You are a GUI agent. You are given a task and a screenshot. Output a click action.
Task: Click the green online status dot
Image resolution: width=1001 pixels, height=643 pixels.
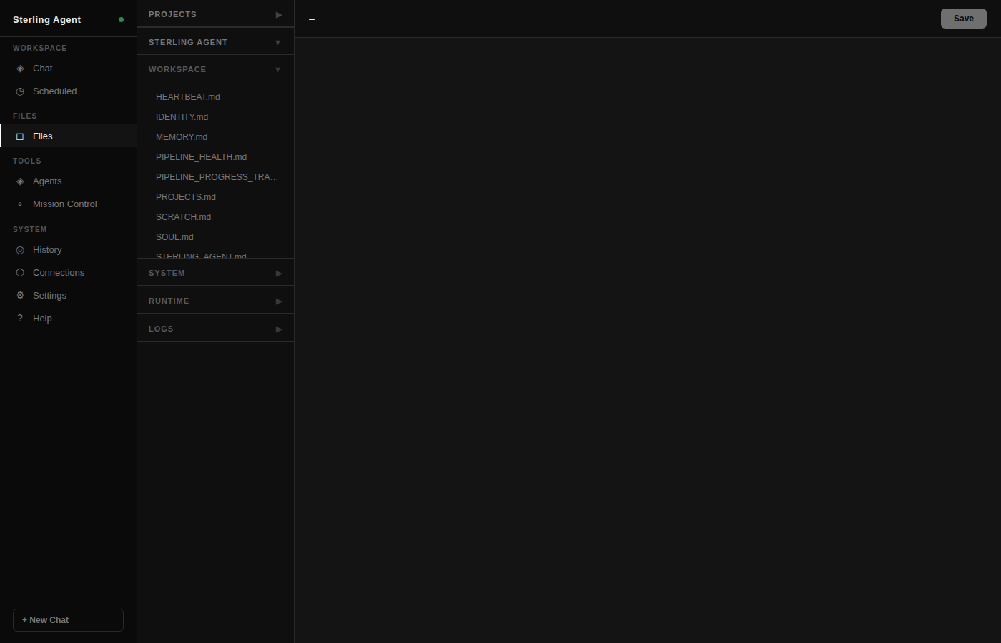tap(121, 20)
